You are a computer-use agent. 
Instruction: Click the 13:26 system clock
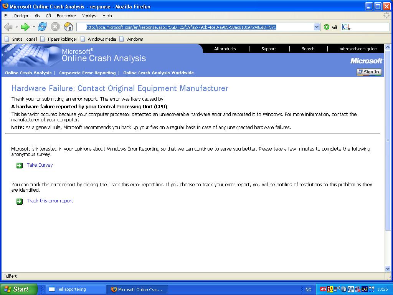tap(382, 289)
